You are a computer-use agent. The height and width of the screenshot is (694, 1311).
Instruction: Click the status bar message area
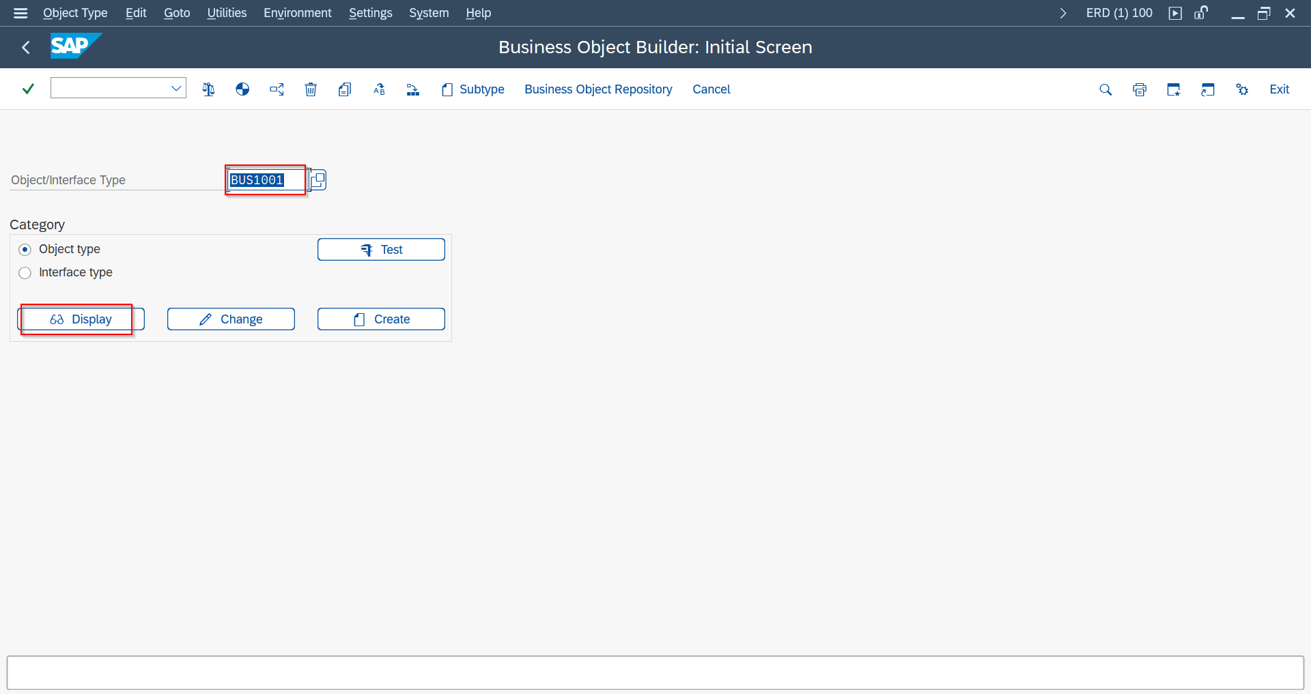655,673
